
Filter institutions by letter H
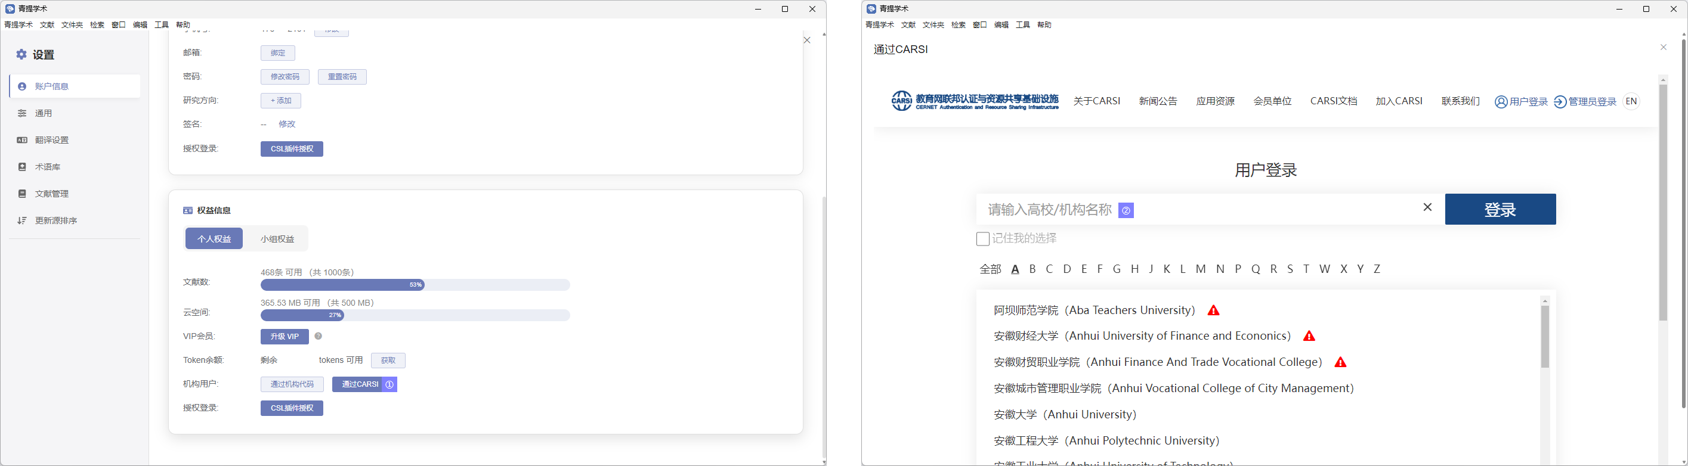[1135, 269]
